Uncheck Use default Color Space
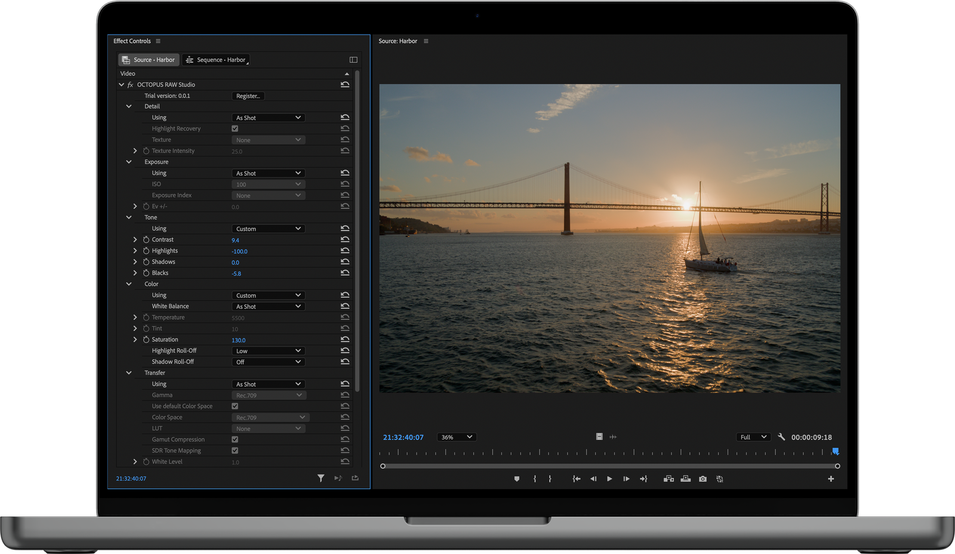955x554 pixels. pyautogui.click(x=235, y=406)
